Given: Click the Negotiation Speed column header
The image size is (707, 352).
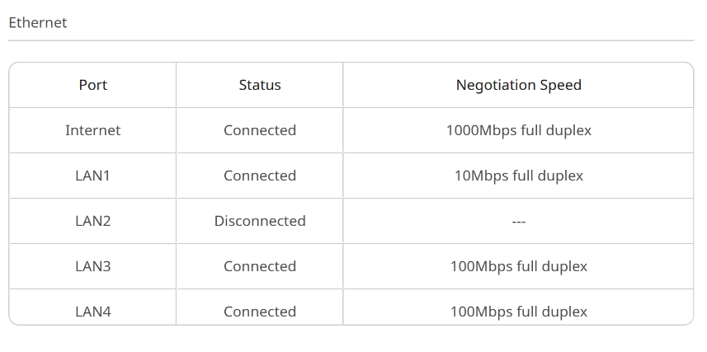Looking at the screenshot, I should coord(519,85).
